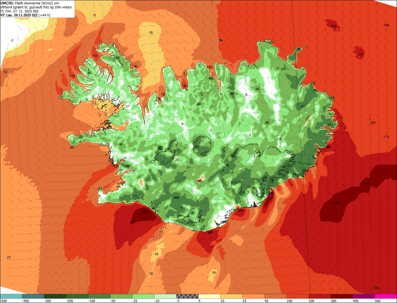Pick the magenta 500 legend swatch

click(x=386, y=296)
